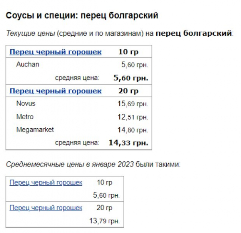Image resolution: width=241 pixels, height=233 pixels.
Task: Open the bold Перец черный горошек 20 гр link
Action: (x=55, y=91)
